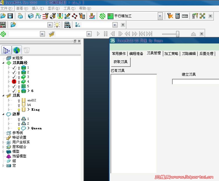Pause the simulation

106,34
